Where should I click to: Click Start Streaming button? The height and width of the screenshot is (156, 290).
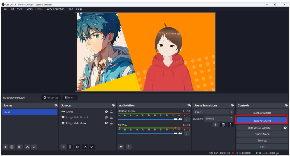click(262, 113)
